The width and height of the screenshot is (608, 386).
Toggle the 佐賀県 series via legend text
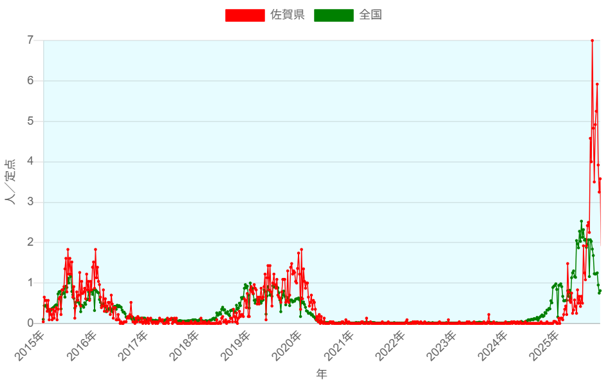[288, 15]
